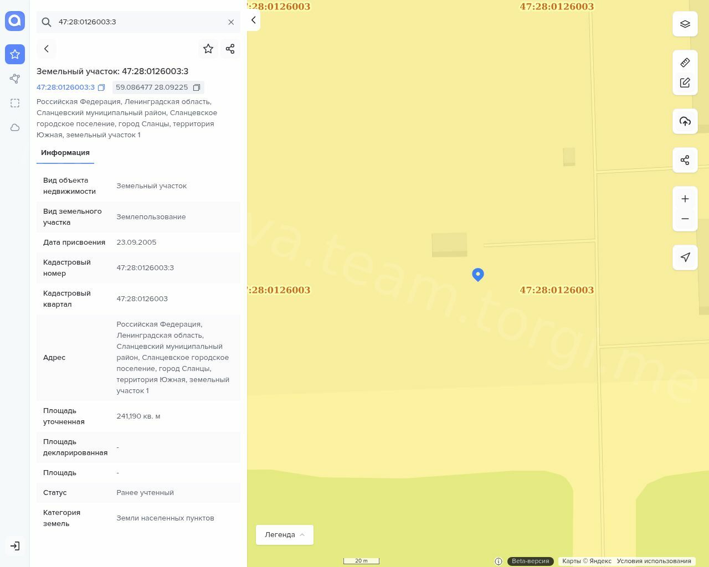This screenshot has width=709, height=567.
Task: Click the blue map marker pin
Action: click(477, 274)
